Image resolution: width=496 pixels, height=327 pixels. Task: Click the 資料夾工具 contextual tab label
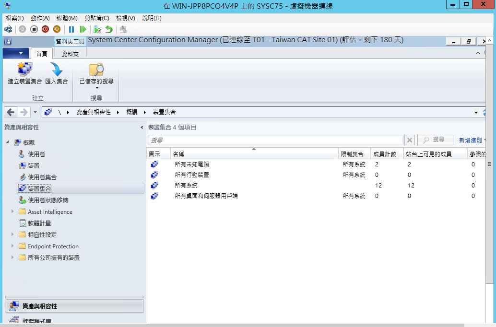pos(70,41)
